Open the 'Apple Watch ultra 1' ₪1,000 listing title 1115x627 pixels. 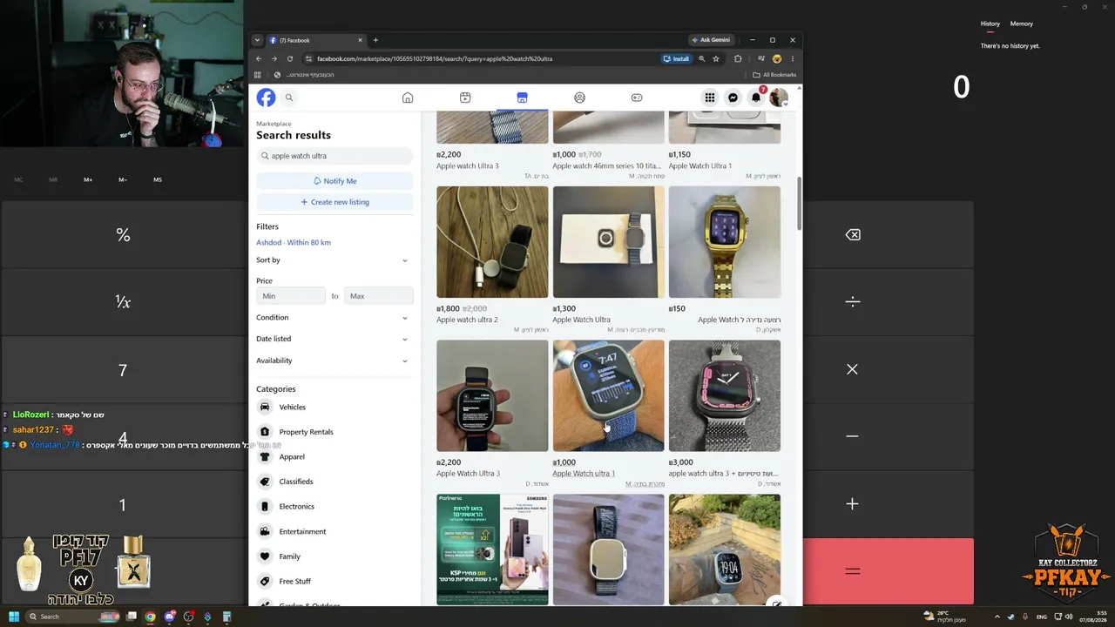584,474
